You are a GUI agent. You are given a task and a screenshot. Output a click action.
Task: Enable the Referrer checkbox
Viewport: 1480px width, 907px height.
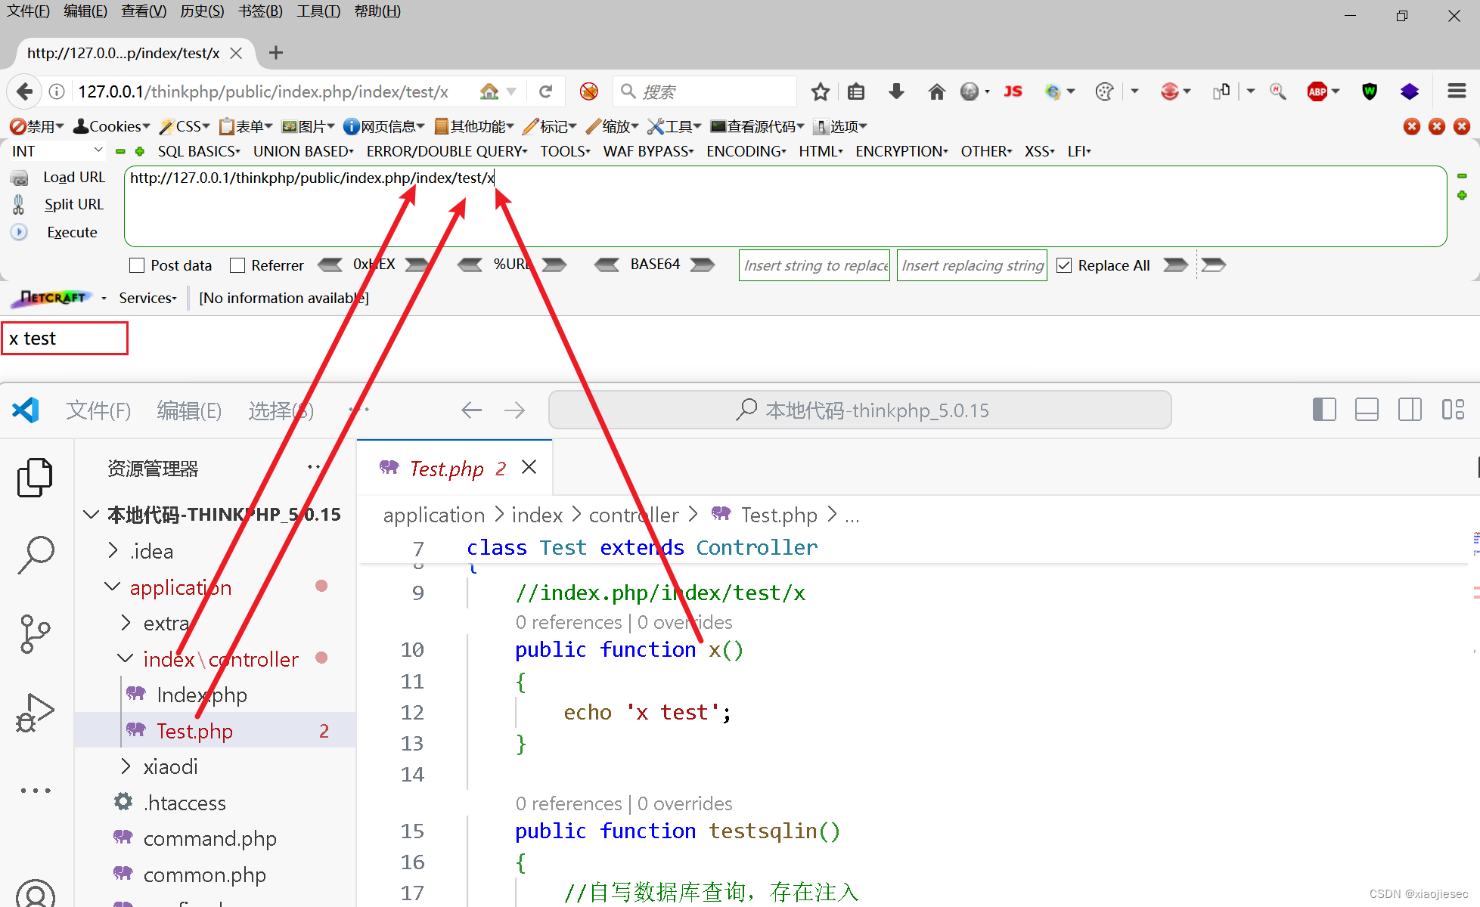coord(237,265)
